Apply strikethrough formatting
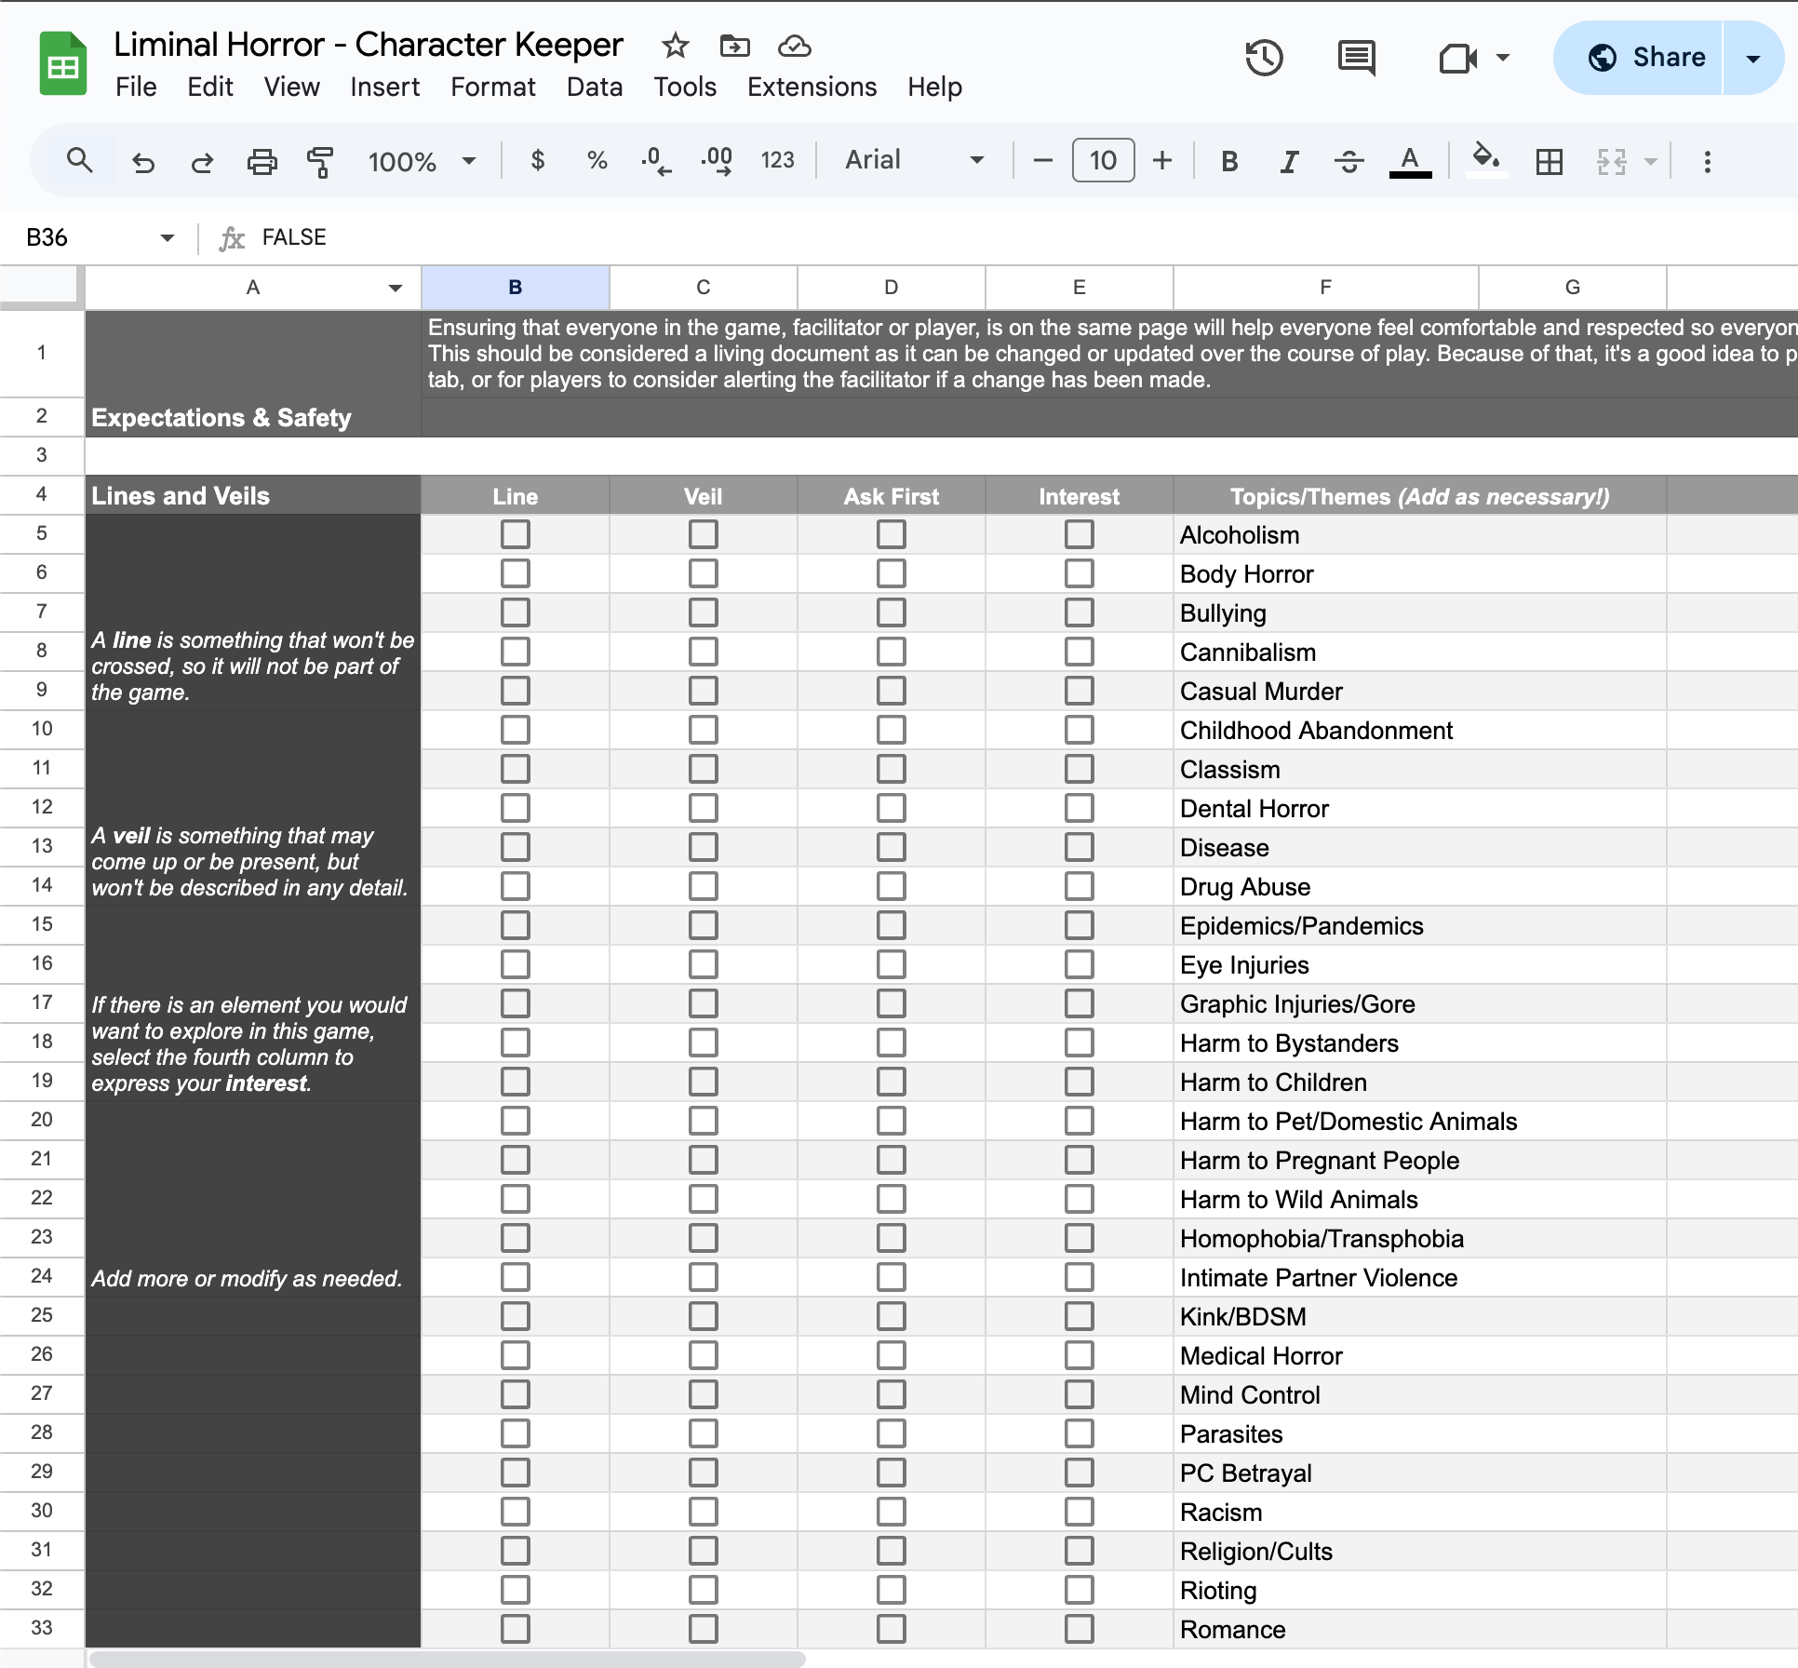Viewport: 1798px width, 1668px height. tap(1348, 160)
